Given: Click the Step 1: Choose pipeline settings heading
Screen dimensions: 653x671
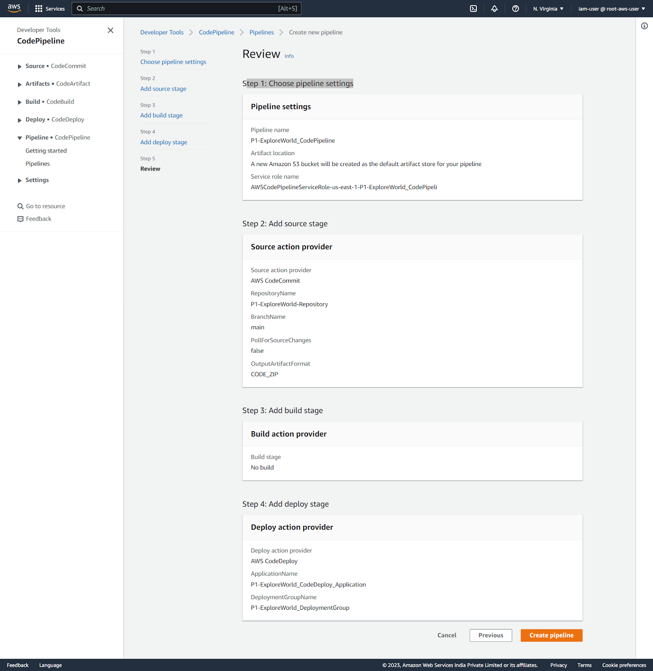Looking at the screenshot, I should 298,83.
